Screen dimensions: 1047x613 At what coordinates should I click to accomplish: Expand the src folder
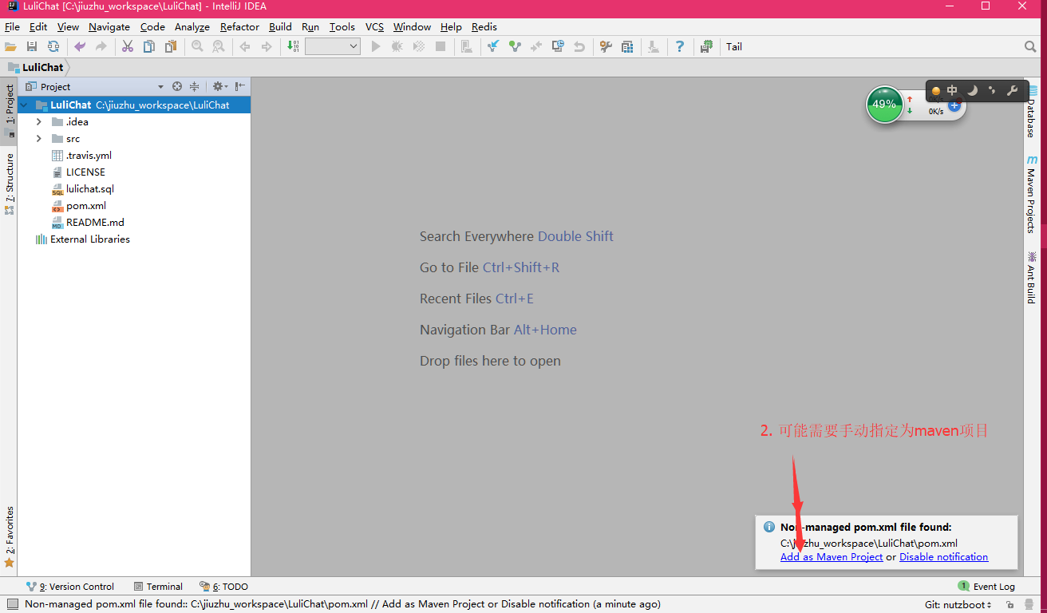[x=38, y=139]
